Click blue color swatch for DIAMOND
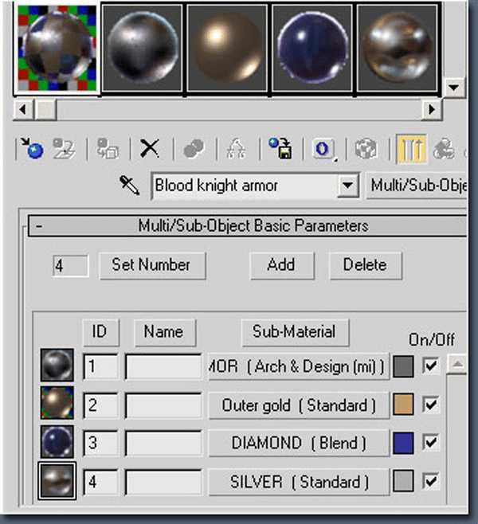 (x=403, y=443)
